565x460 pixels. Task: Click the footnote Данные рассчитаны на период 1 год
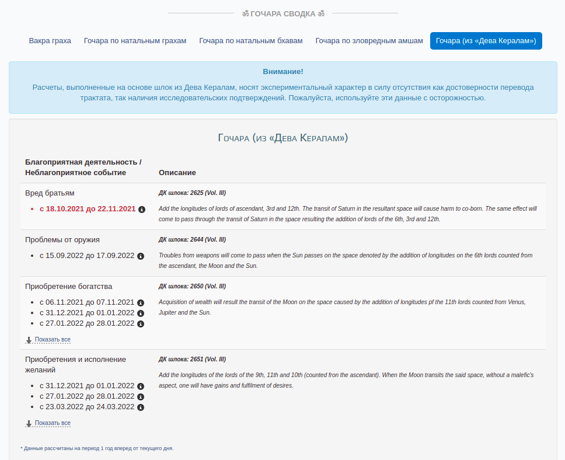(x=97, y=448)
